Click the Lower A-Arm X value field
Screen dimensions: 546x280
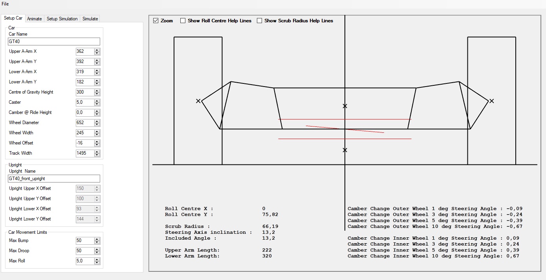[x=85, y=72]
